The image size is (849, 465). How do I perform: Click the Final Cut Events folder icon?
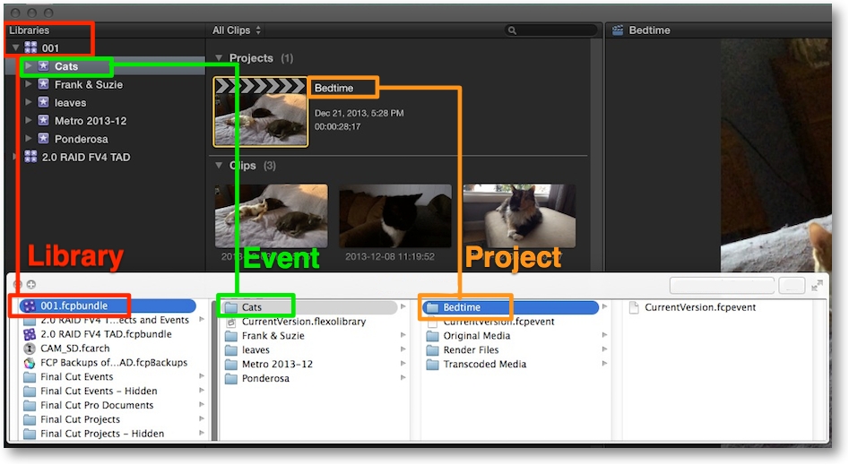point(30,377)
